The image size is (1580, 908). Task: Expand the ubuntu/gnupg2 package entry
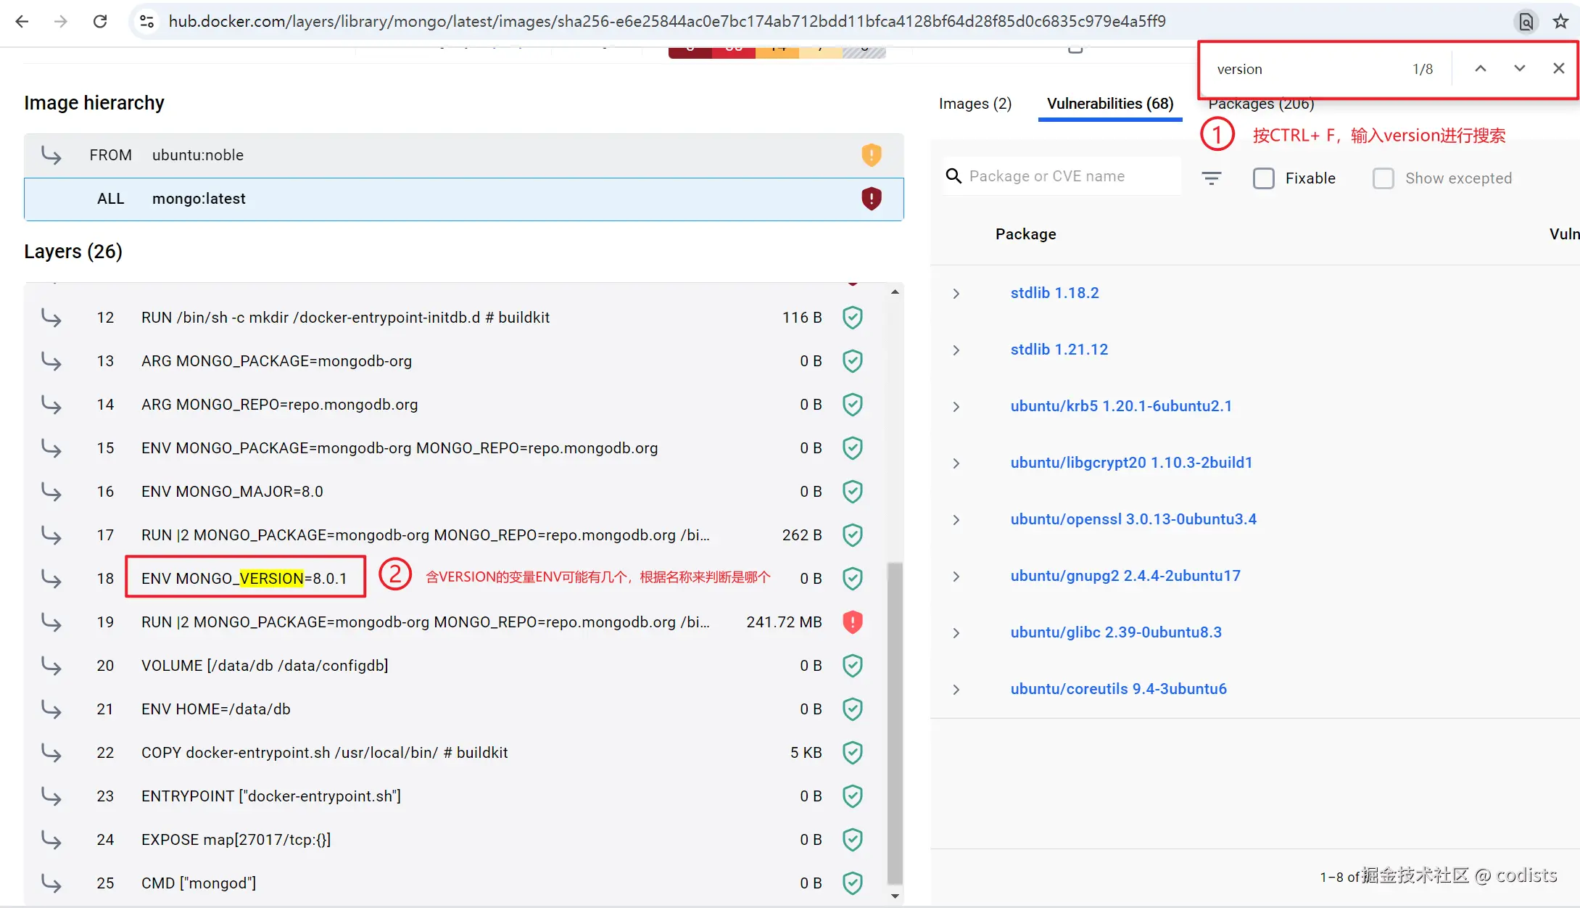[956, 576]
